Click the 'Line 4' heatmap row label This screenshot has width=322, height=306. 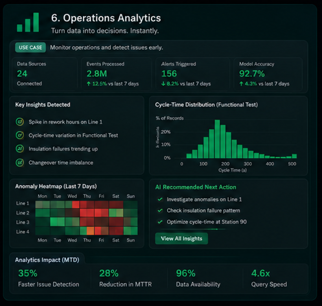(x=22, y=232)
